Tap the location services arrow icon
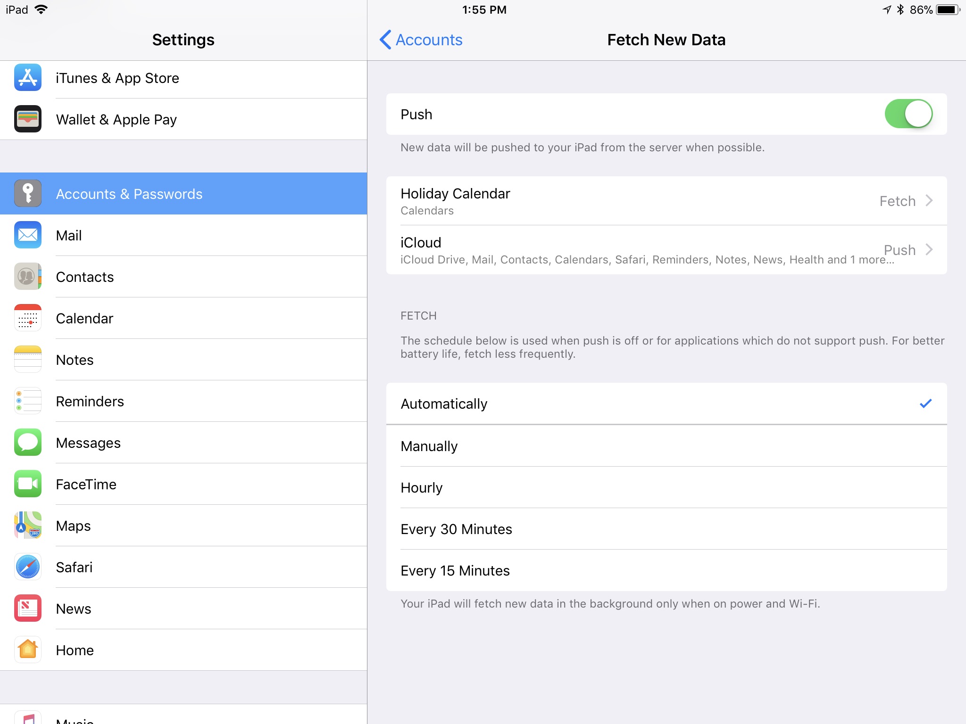Image resolution: width=966 pixels, height=724 pixels. click(x=887, y=9)
